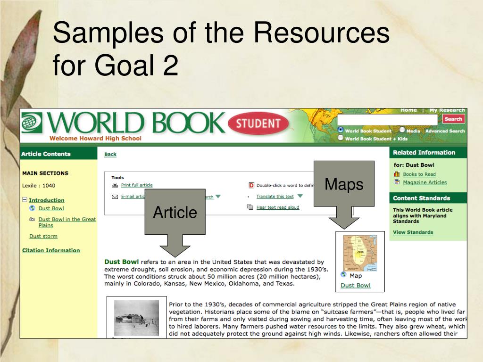Click the red STUDENT oval badge
483x362 pixels.
click(258, 123)
